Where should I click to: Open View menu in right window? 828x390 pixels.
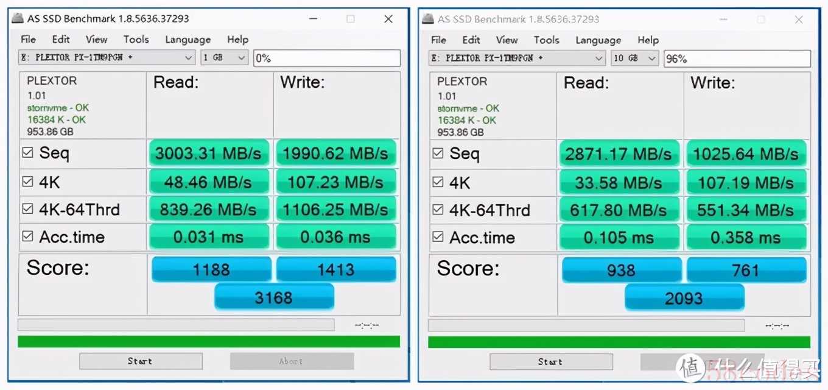pos(507,40)
